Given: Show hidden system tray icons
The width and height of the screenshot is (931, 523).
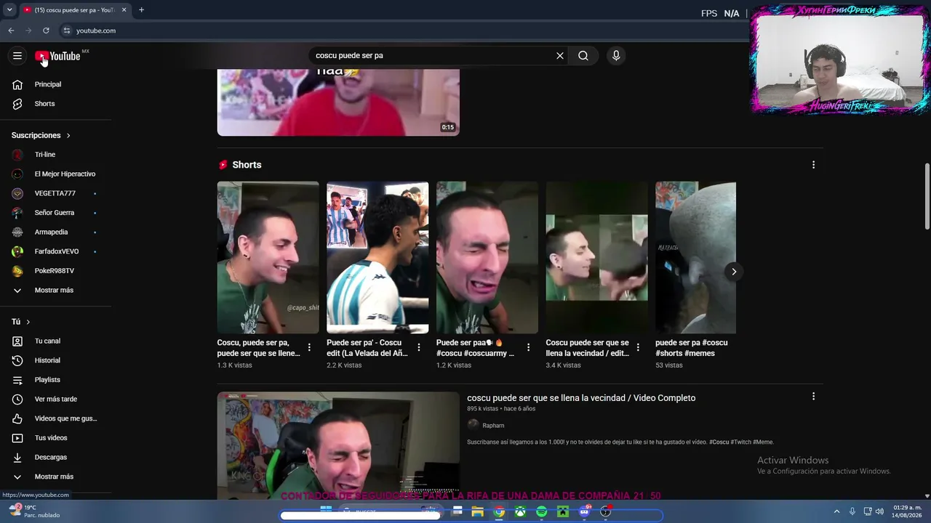Looking at the screenshot, I should (x=836, y=511).
